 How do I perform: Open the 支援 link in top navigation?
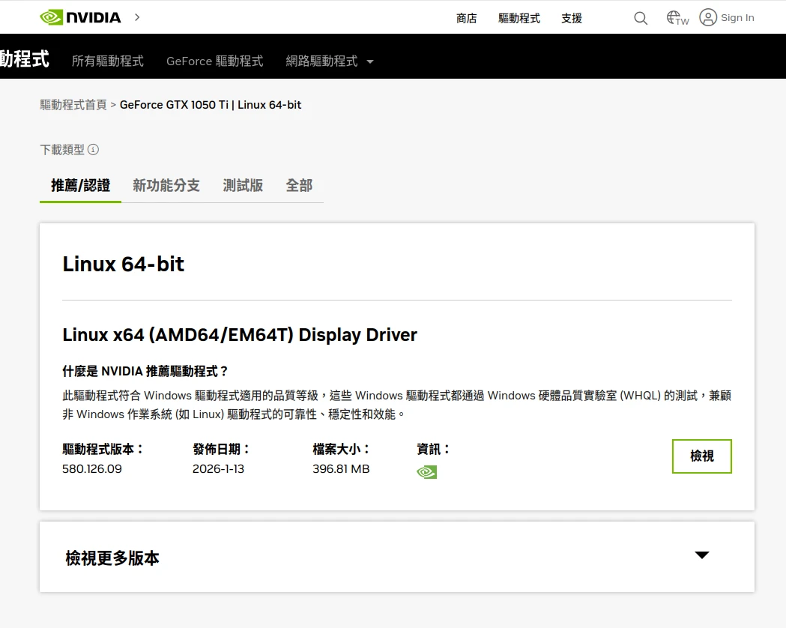click(x=572, y=18)
